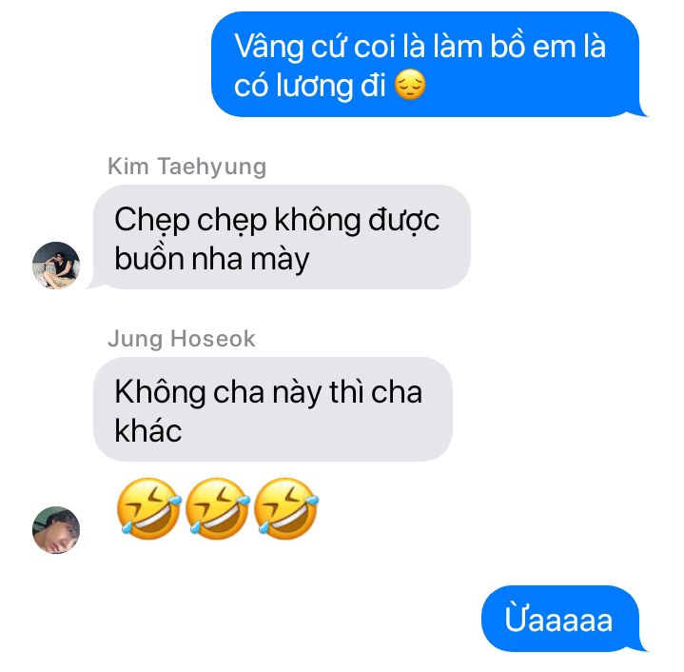Open Kim Taehyung's profile picture
Viewport: 684px width, 672px height.
coord(56,266)
